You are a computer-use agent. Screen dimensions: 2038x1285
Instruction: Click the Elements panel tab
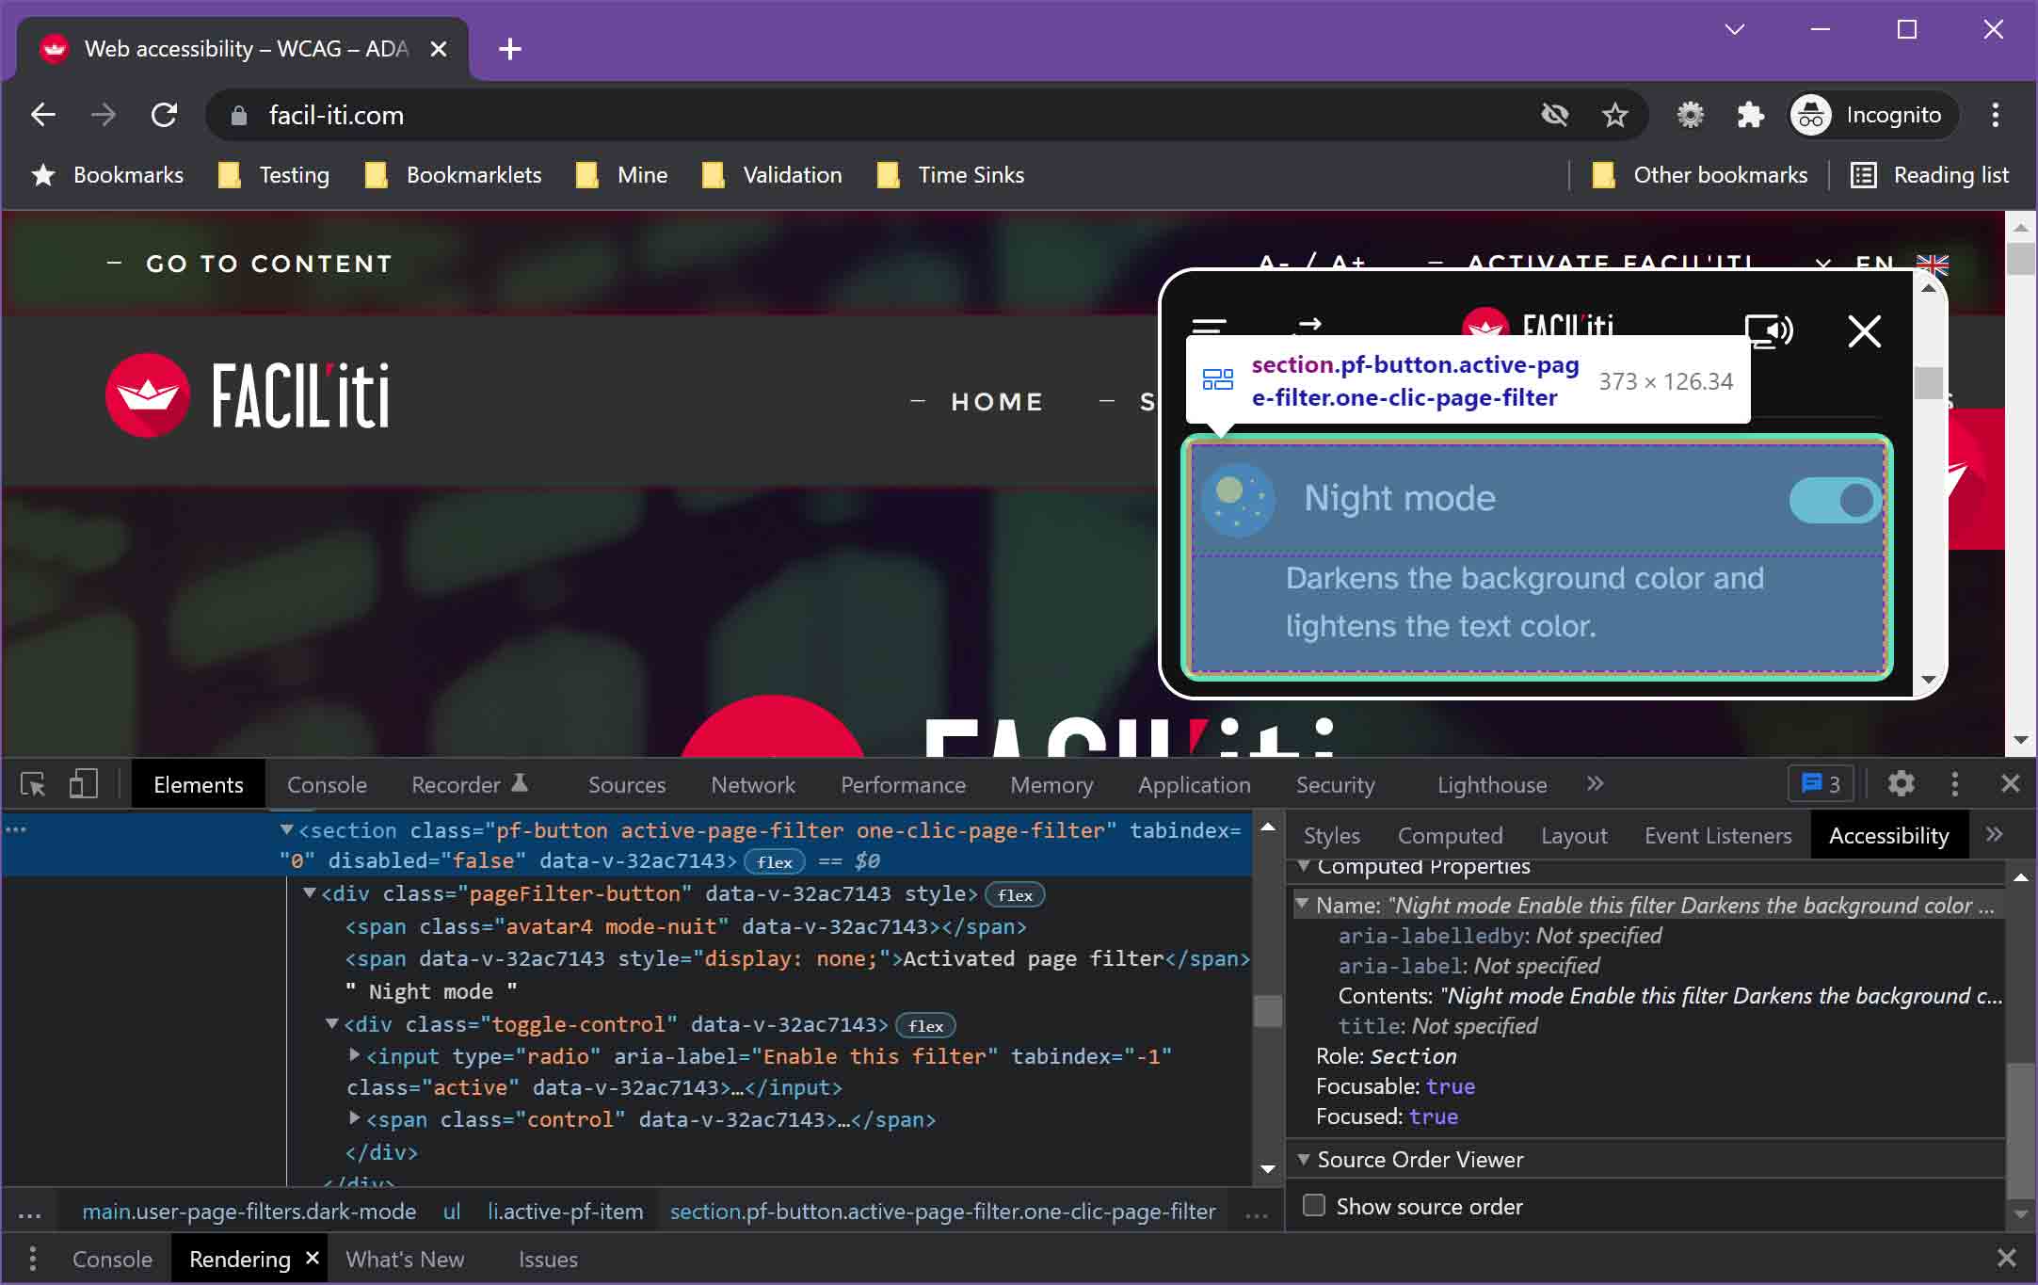click(x=199, y=783)
